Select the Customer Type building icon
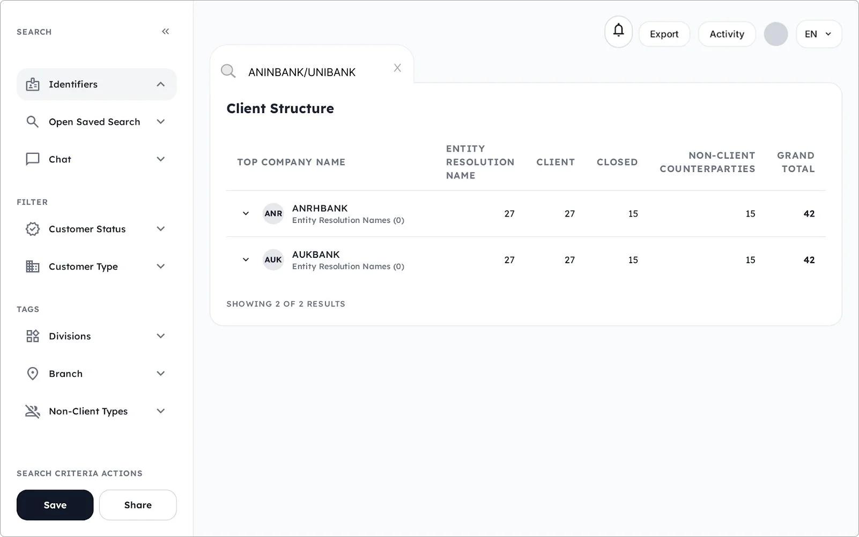 tap(33, 266)
